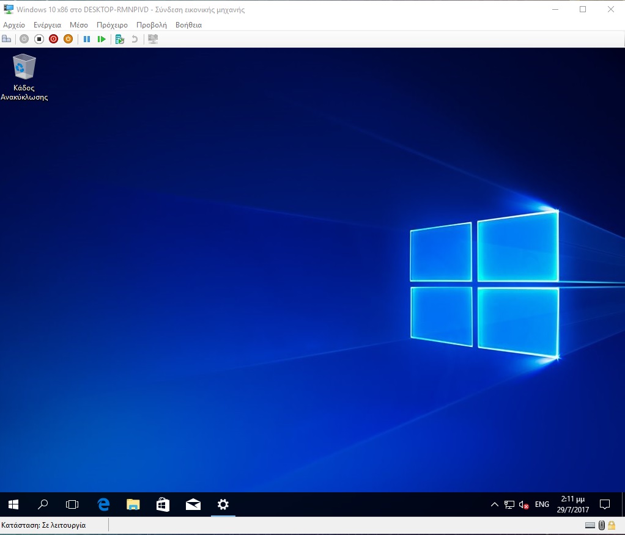Click the Revert arrow icon in toolbar
625x535 pixels.
point(135,39)
